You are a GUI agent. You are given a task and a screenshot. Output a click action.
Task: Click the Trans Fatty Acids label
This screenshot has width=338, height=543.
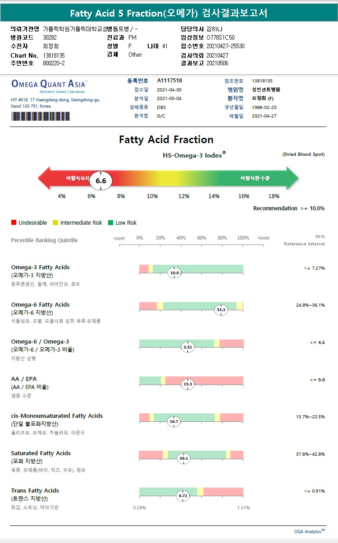[35, 490]
